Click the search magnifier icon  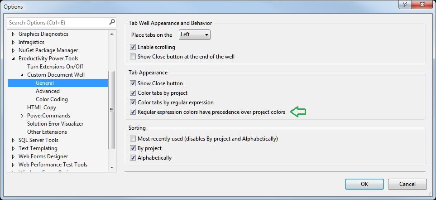tap(112, 22)
